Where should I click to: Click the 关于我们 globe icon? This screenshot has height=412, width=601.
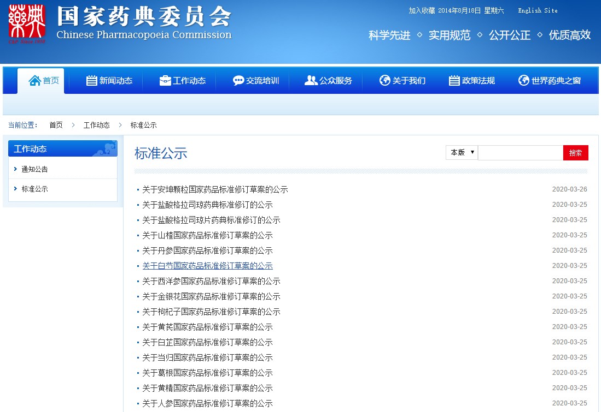[x=384, y=81]
